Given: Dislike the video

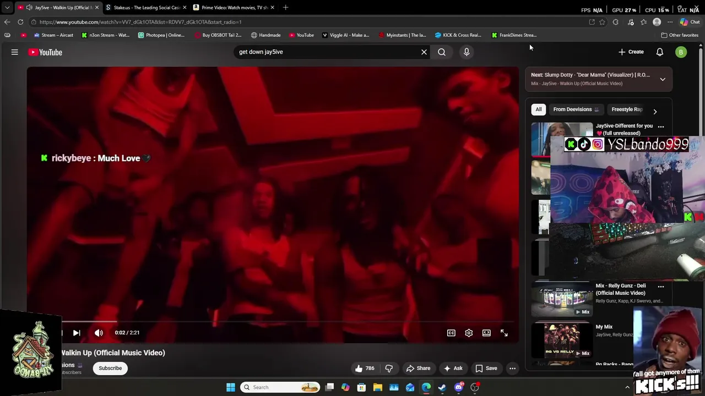Looking at the screenshot, I should (x=389, y=369).
